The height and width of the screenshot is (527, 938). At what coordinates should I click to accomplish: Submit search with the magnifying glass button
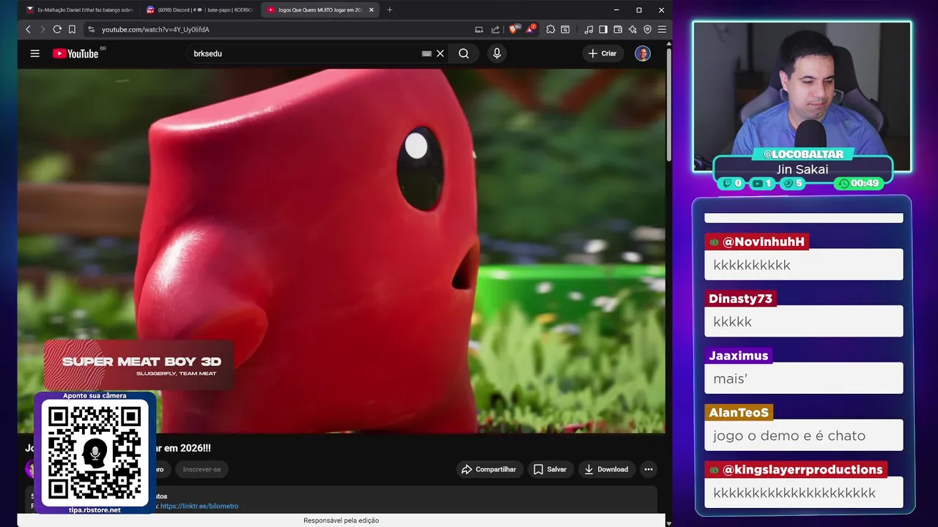click(x=464, y=53)
